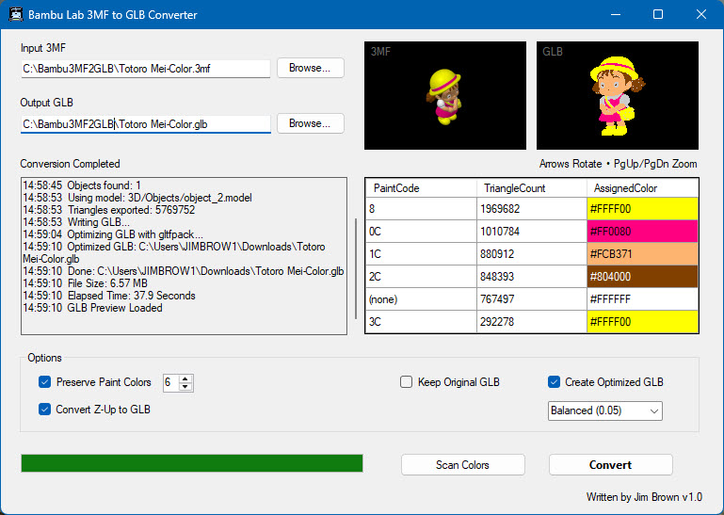Screen dimensions: 724x515
Task: Click the log panel vertical scrollbar
Action: click(x=356, y=268)
